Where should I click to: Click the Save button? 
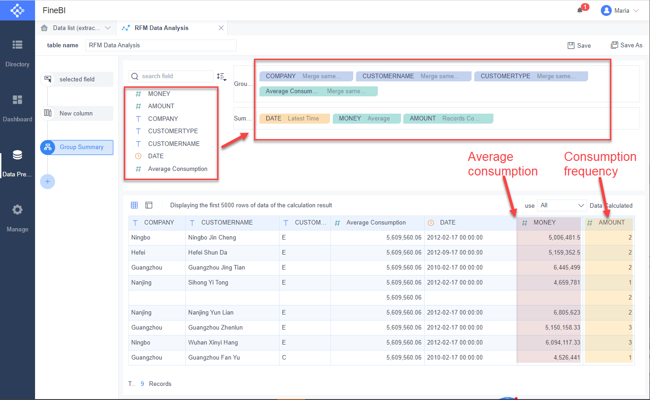(579, 45)
